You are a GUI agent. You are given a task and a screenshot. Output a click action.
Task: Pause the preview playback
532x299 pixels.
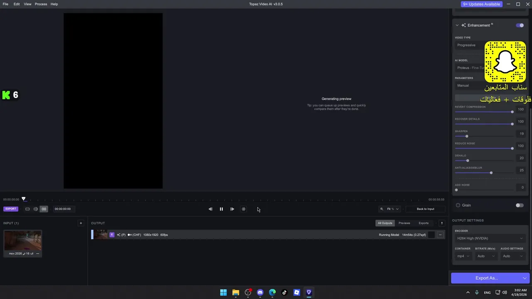coord(221,209)
